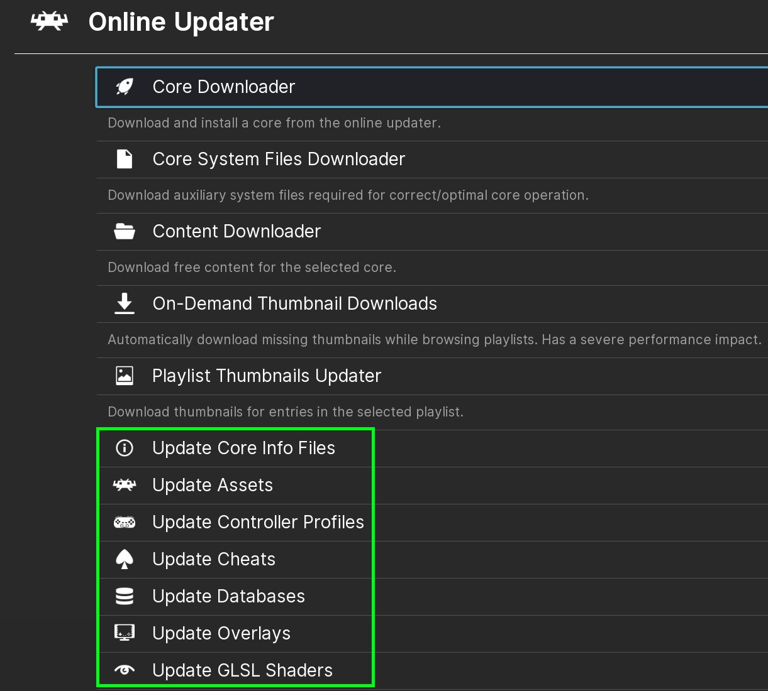Open the Content Downloader entry
The image size is (768, 691).
(432, 232)
